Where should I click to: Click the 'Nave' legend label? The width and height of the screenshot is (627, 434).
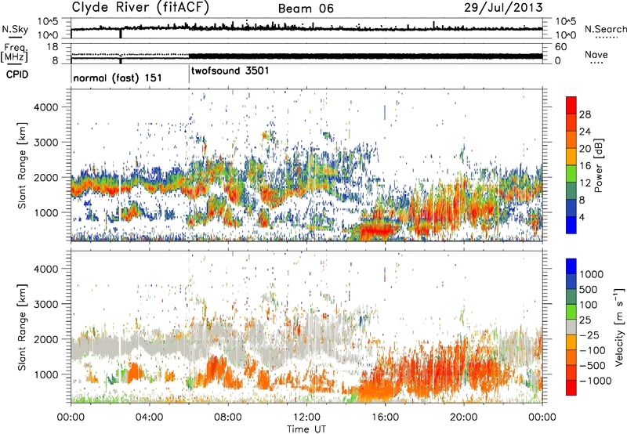[596, 54]
